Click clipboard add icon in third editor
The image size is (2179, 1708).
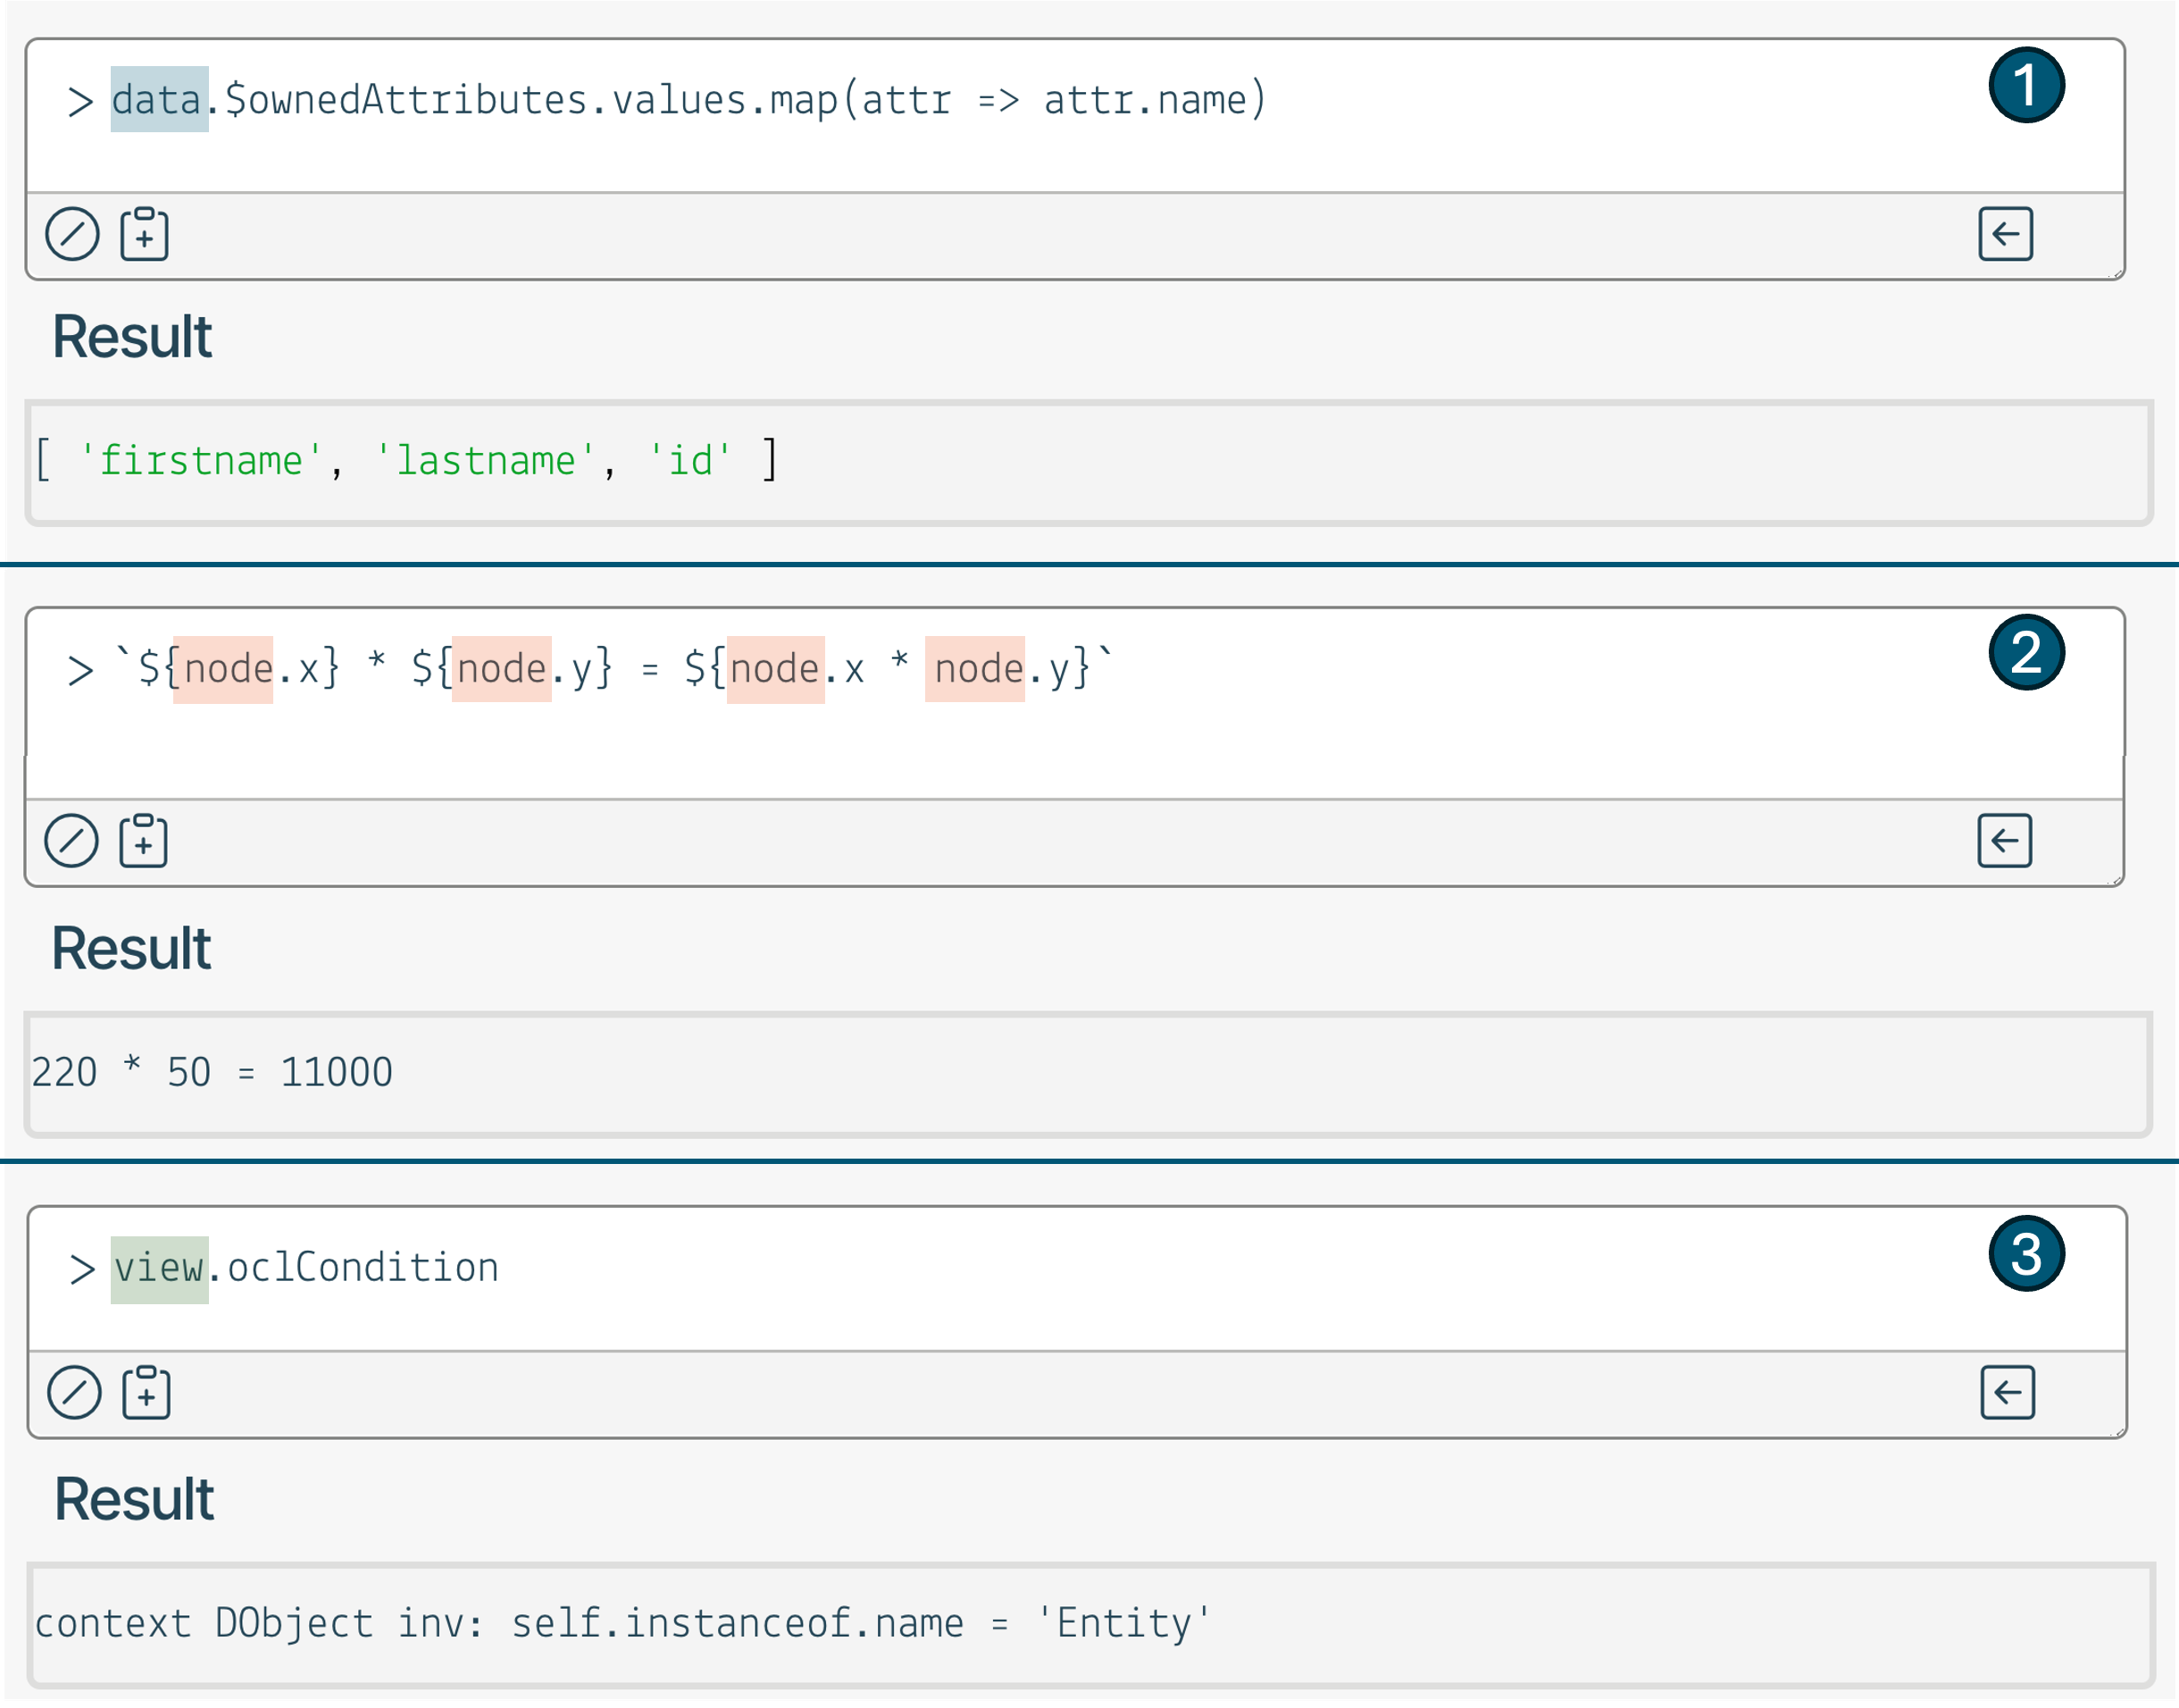click(x=147, y=1392)
